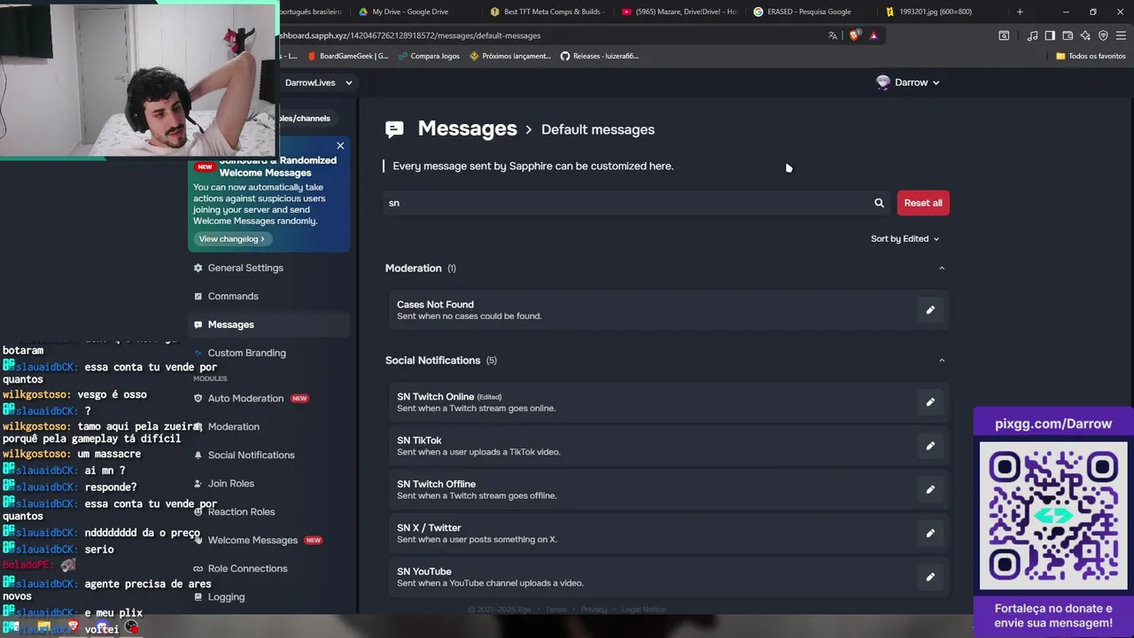Open General Settings in sidebar

tap(269, 268)
